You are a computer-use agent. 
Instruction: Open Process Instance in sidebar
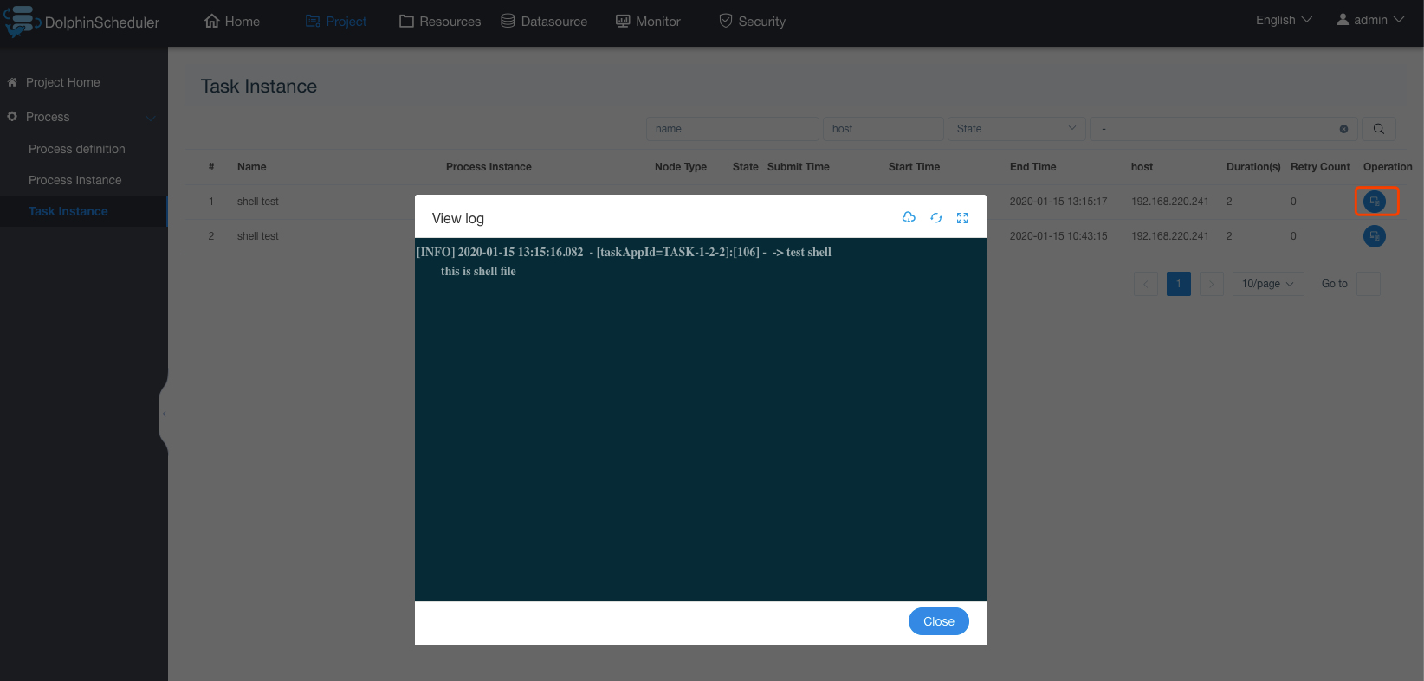tap(75, 180)
